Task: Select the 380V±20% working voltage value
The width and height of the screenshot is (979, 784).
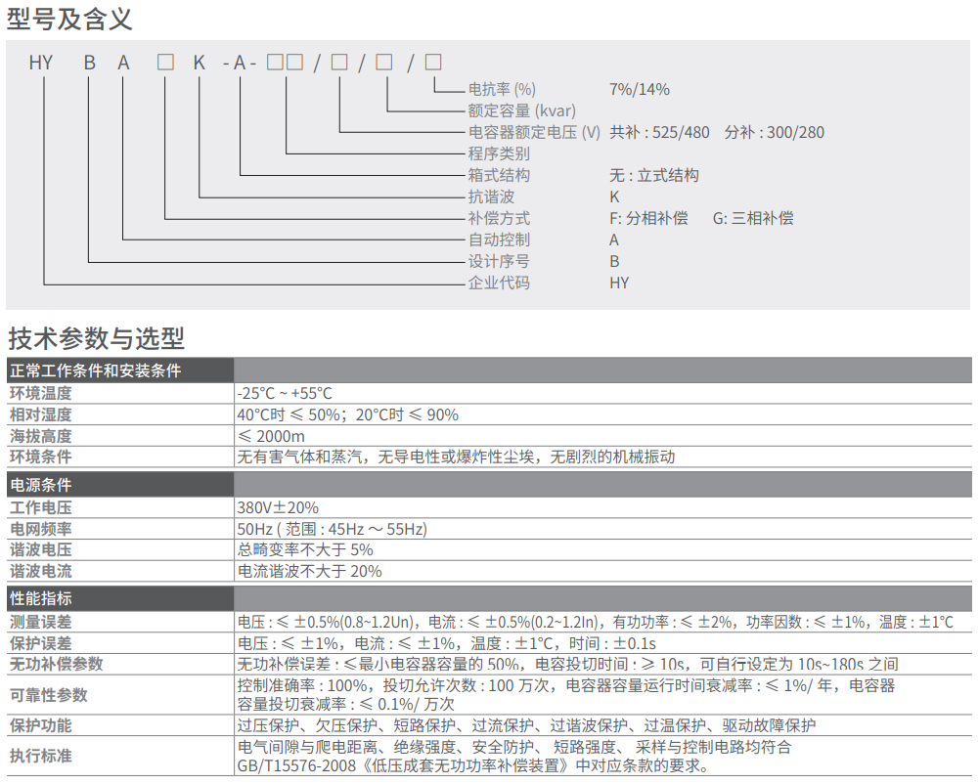Action: (278, 507)
